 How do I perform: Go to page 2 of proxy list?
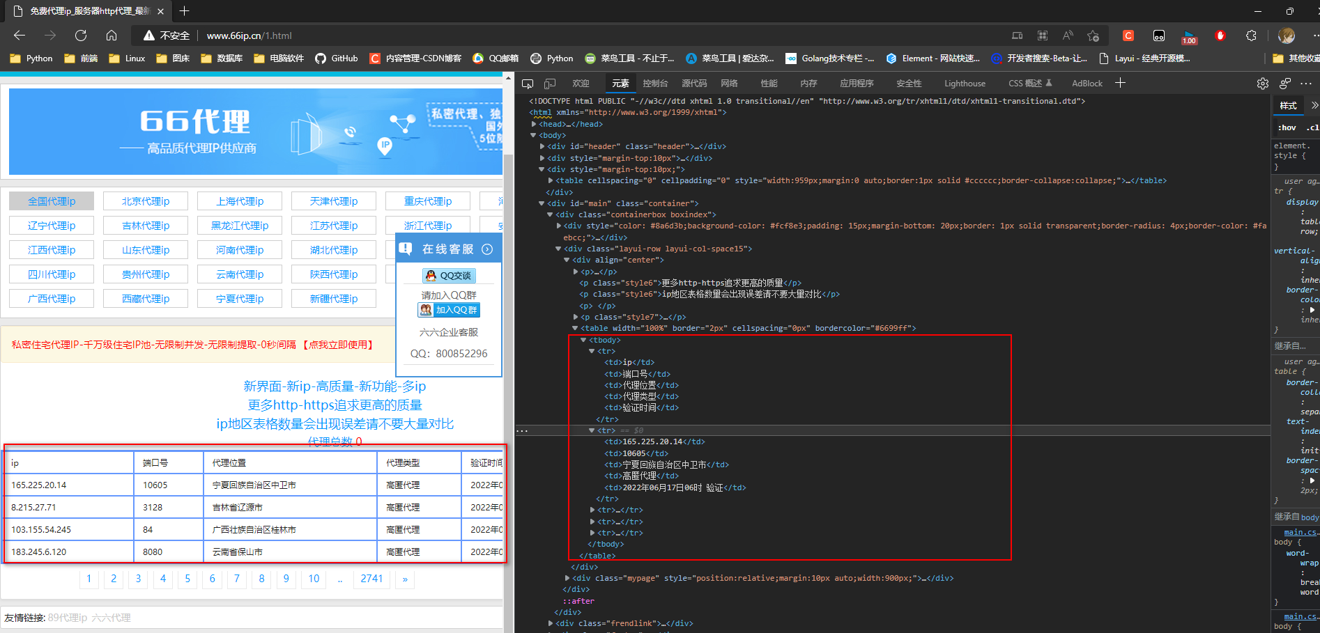[x=114, y=579]
